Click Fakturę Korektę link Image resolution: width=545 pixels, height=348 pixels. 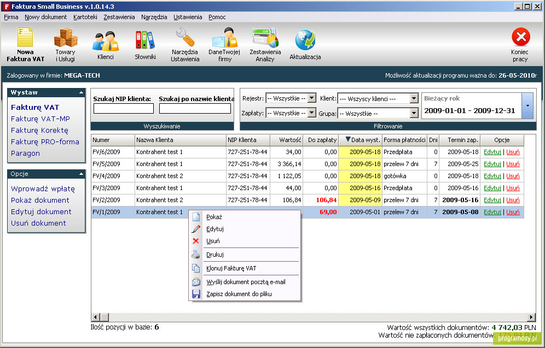(x=39, y=130)
